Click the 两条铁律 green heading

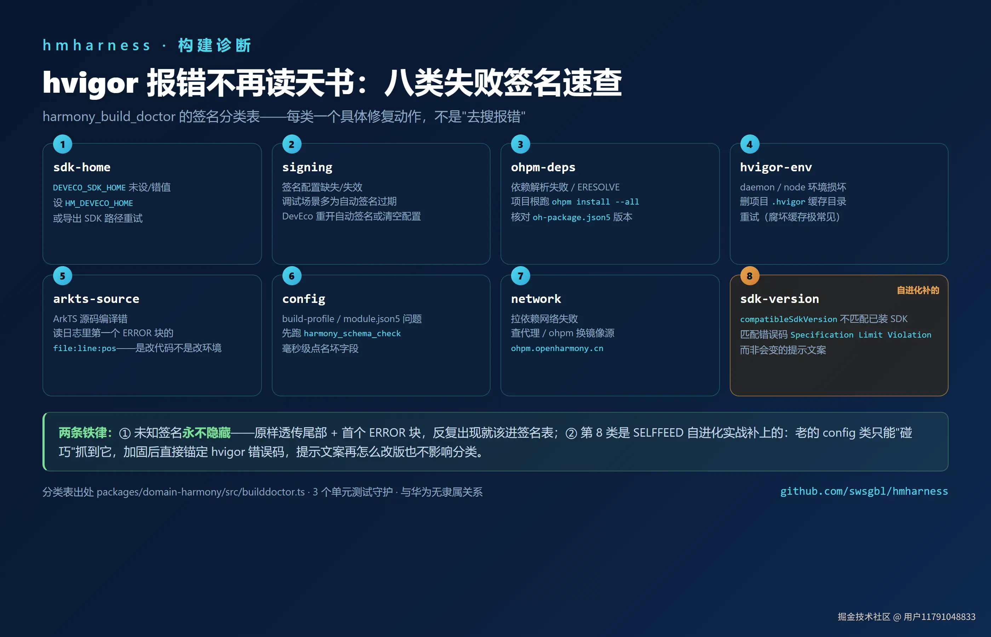pyautogui.click(x=85, y=433)
